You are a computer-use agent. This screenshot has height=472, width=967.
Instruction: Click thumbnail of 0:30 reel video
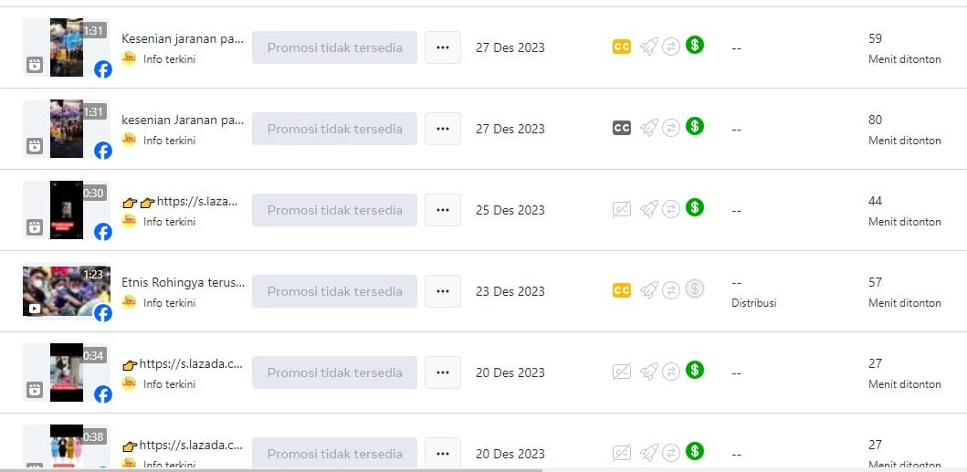pos(67,210)
